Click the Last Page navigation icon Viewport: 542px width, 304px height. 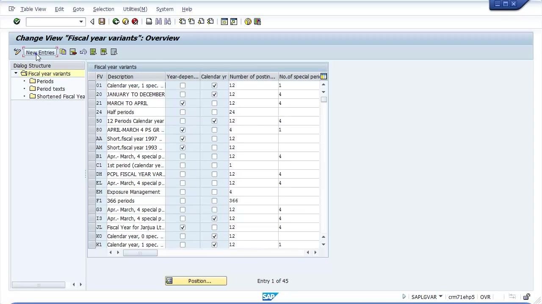pos(210,22)
